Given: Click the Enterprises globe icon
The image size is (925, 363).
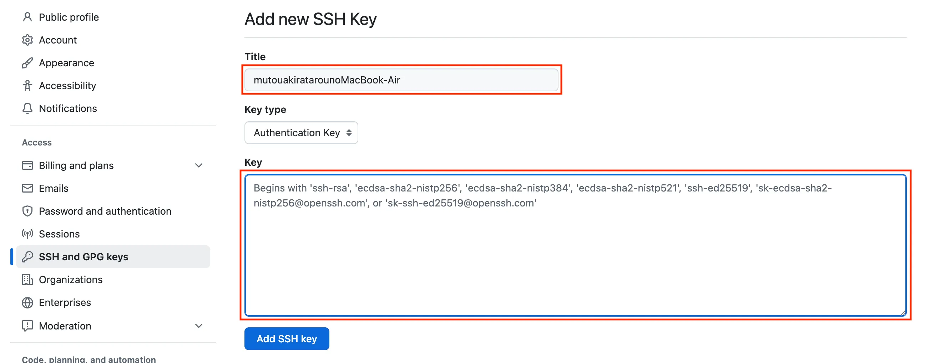Looking at the screenshot, I should coord(27,302).
